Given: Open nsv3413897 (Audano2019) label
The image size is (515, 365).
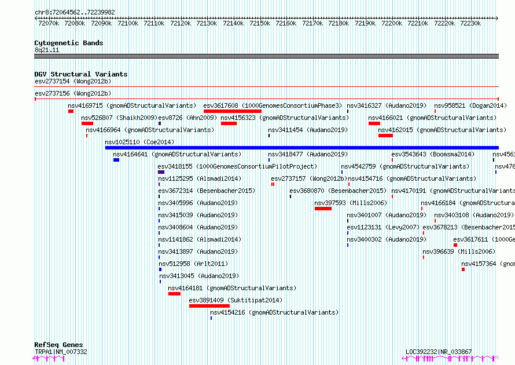Looking at the screenshot, I should tap(198, 251).
